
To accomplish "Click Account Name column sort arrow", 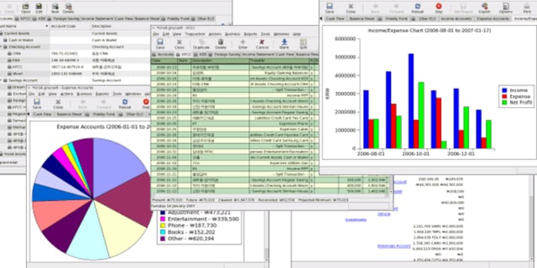I will click(46, 26).
